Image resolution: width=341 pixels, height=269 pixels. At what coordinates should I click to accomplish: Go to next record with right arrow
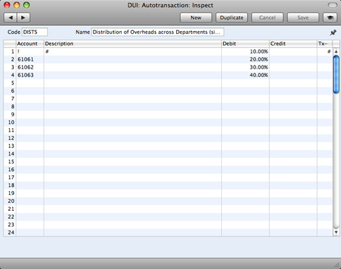click(x=23, y=18)
